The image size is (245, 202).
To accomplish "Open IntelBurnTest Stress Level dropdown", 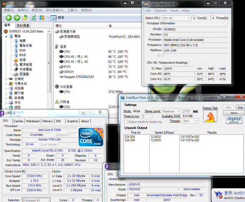I will point(171,112).
